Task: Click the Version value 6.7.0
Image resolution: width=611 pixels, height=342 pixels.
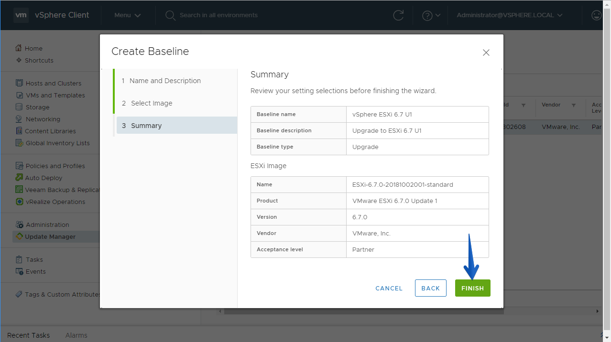Action: (360, 217)
